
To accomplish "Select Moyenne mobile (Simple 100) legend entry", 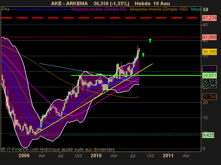I will pyautogui.click(x=159, y=9).
